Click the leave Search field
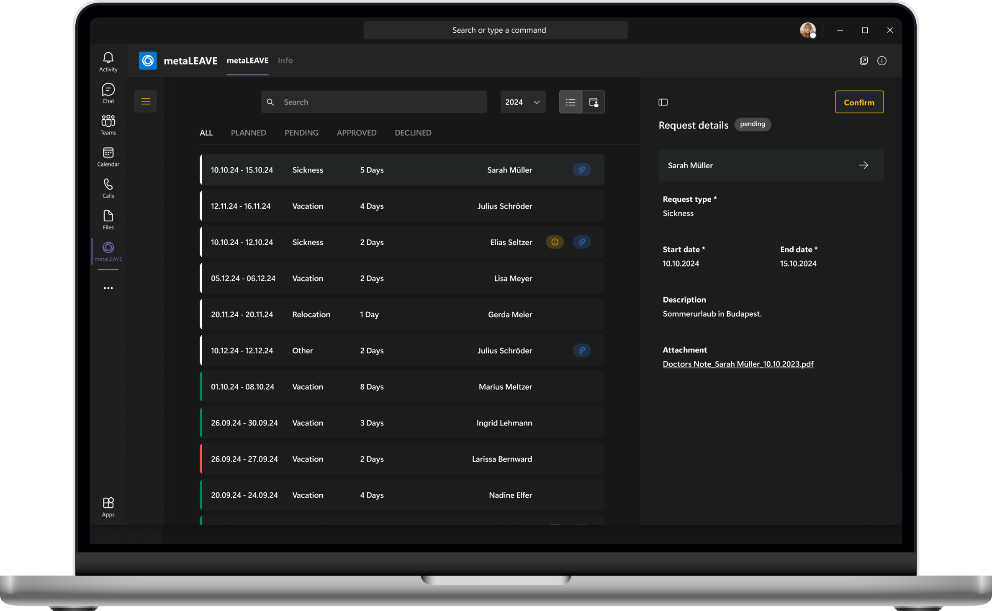992x611 pixels. coord(374,102)
